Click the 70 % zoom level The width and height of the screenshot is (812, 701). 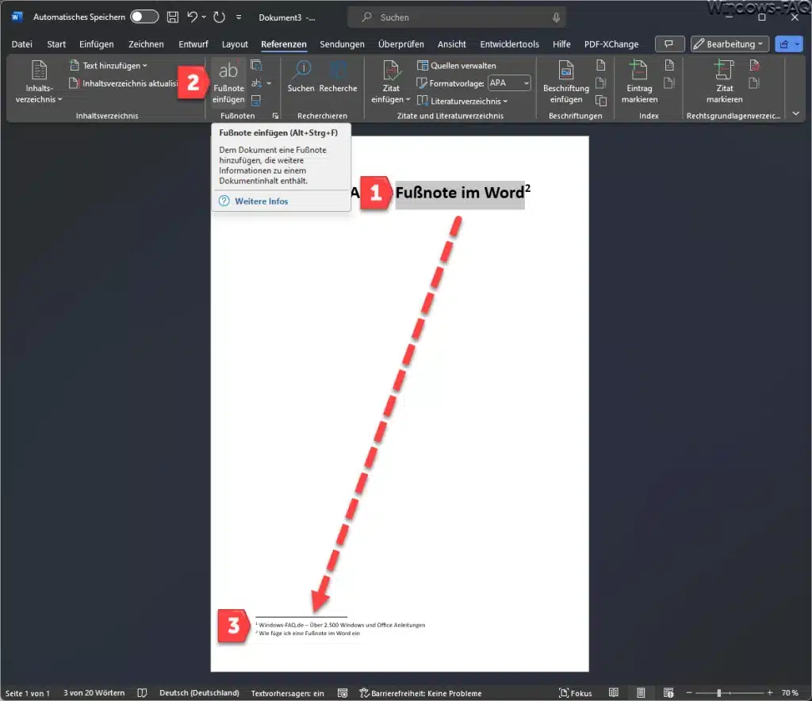790,693
